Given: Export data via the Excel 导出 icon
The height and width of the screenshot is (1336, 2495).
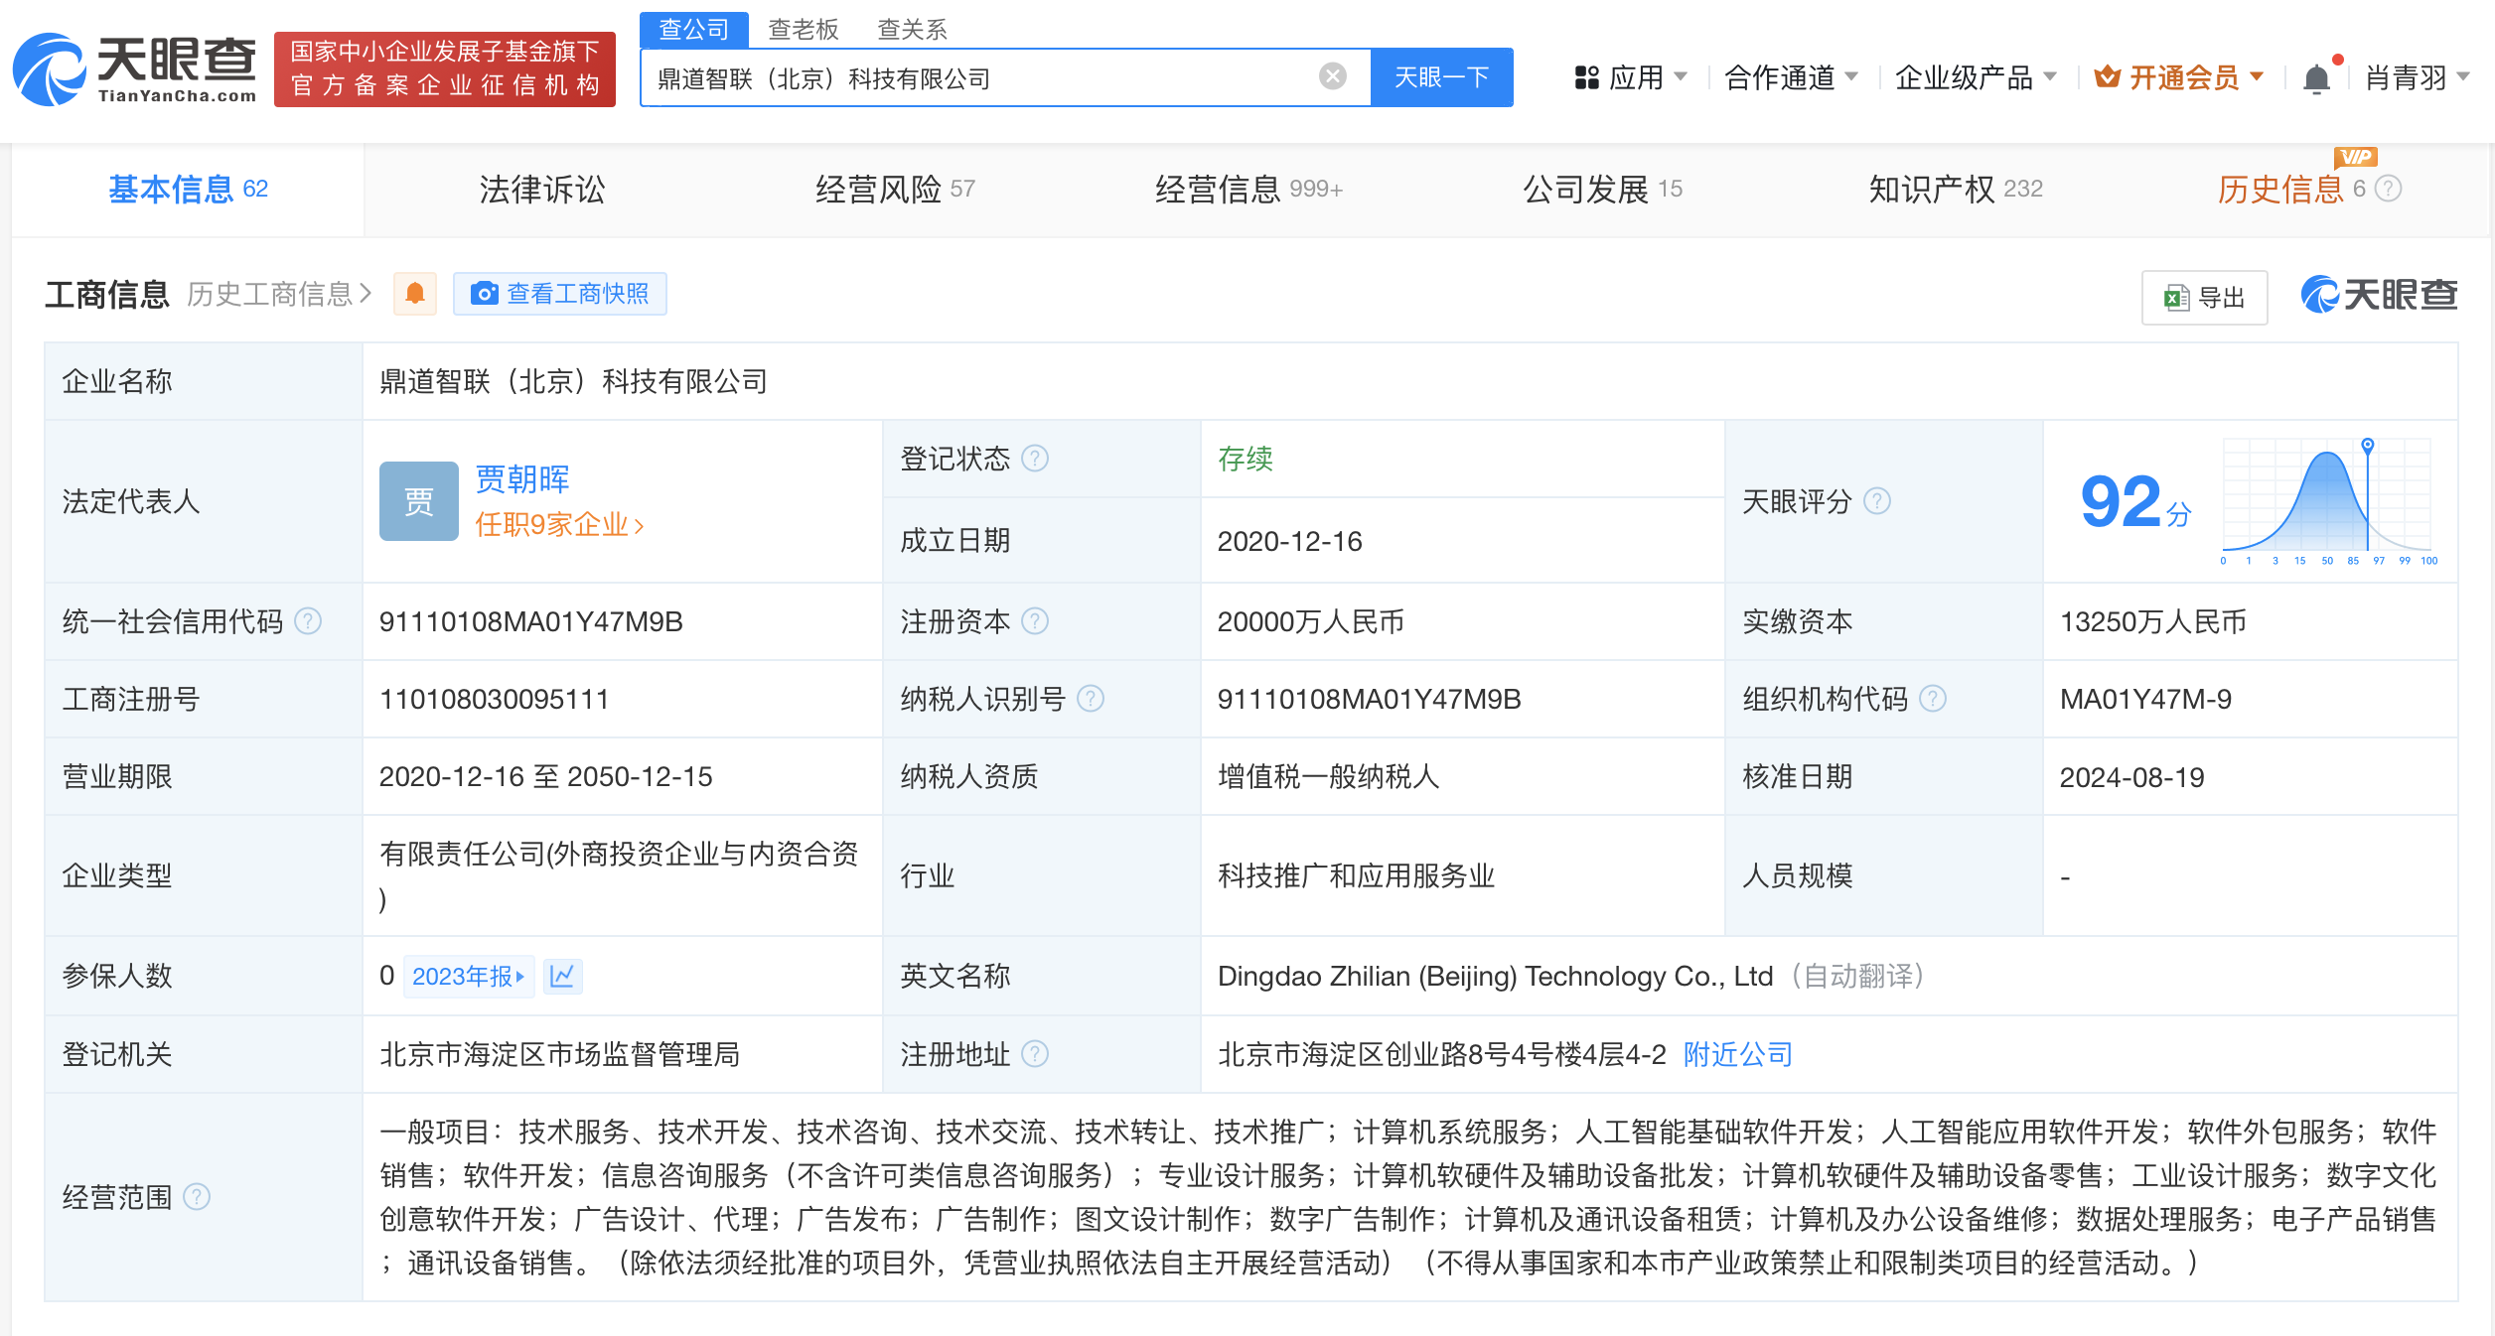Looking at the screenshot, I should point(2175,297).
